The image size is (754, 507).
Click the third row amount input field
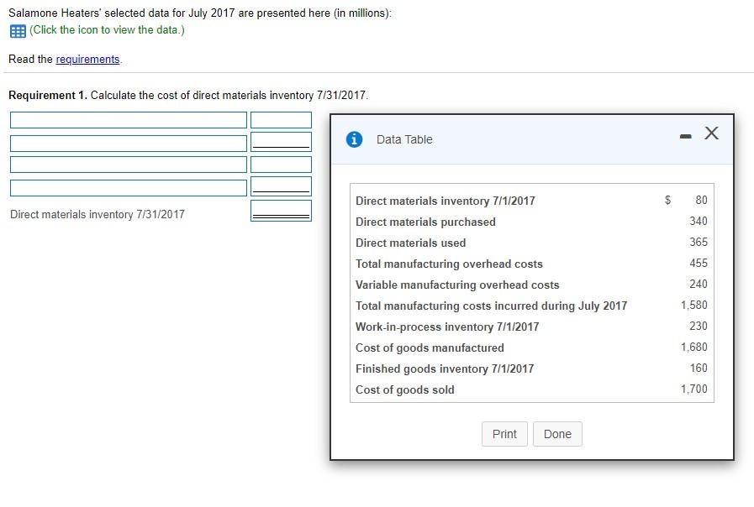tap(281, 165)
